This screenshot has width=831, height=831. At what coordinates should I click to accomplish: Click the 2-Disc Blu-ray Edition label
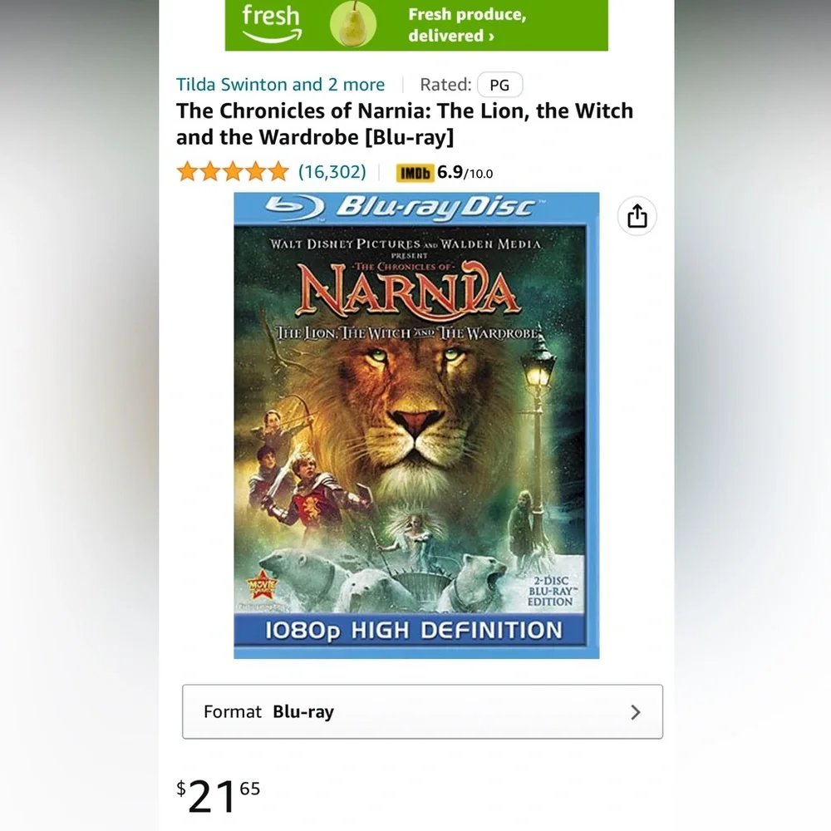[551, 592]
